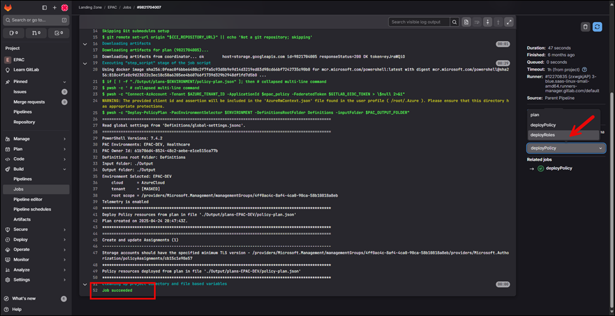Expand the Secure sidebar section

(36, 230)
